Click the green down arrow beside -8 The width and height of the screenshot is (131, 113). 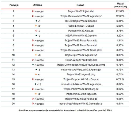pos(36,69)
